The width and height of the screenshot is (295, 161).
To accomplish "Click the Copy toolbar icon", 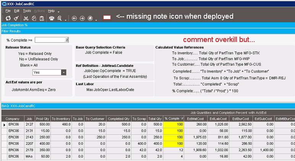I will coord(34,18).
